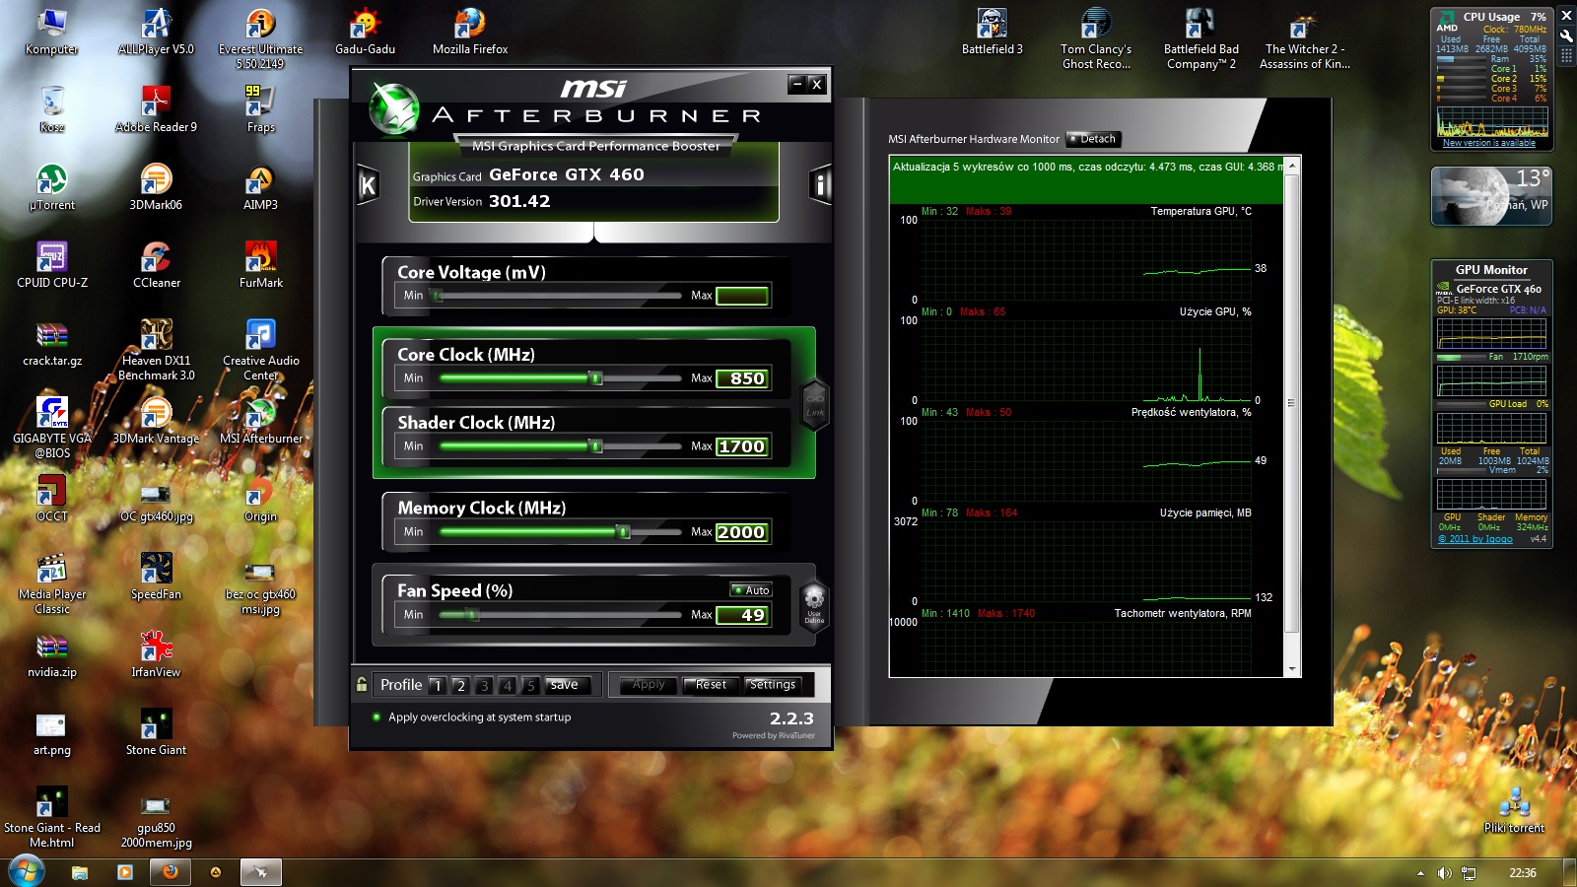The image size is (1577, 887).
Task: Click the Apply button in Afterburner
Action: coord(649,685)
